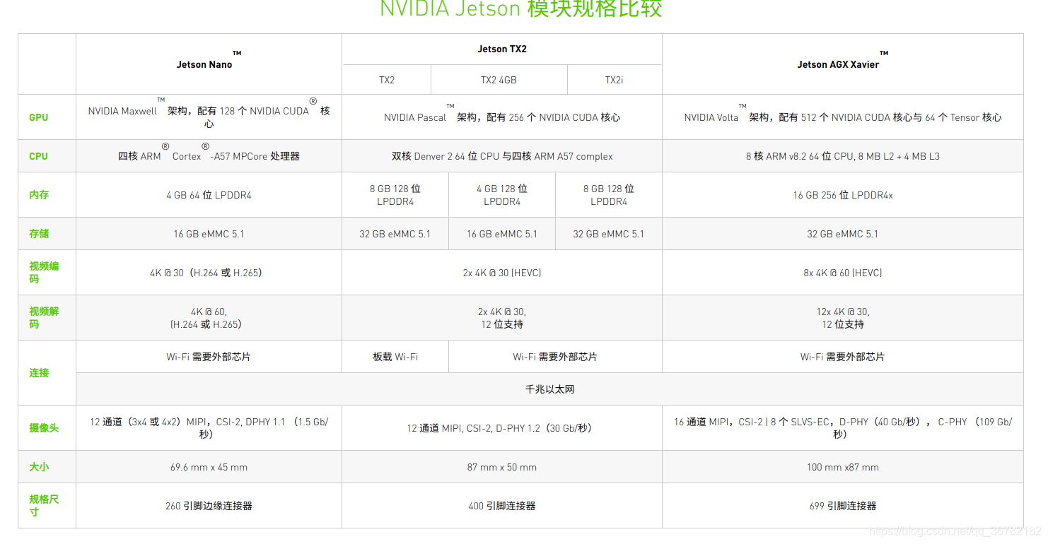Click the 400 引脚连接器 cell
1048x544 pixels.
[502, 506]
